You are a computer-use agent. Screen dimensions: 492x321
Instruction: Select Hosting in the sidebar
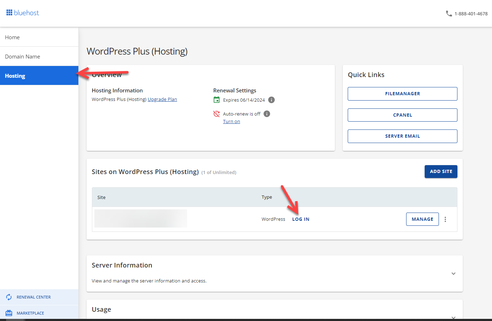click(39, 76)
